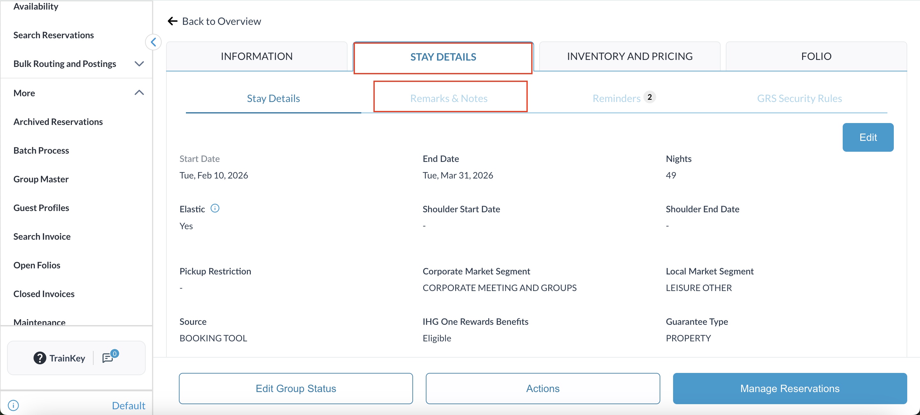The width and height of the screenshot is (920, 415).
Task: Collapse the More section
Action: click(x=139, y=93)
